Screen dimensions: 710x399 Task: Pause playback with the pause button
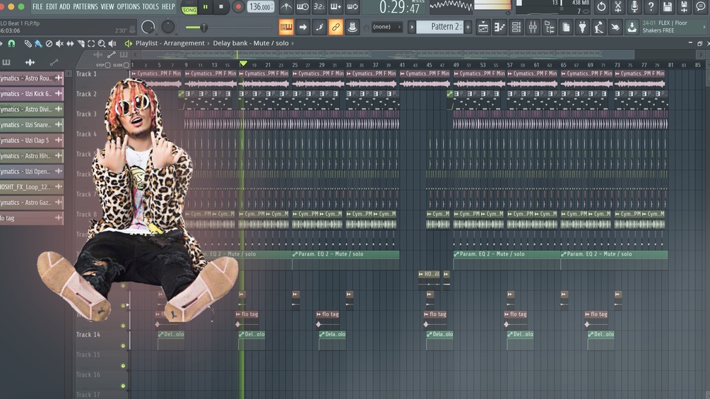[x=205, y=7]
